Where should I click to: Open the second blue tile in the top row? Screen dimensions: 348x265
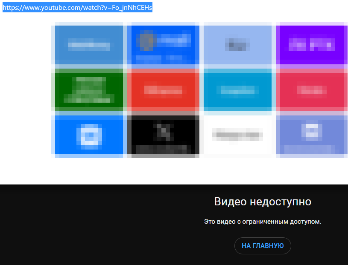pos(164,45)
